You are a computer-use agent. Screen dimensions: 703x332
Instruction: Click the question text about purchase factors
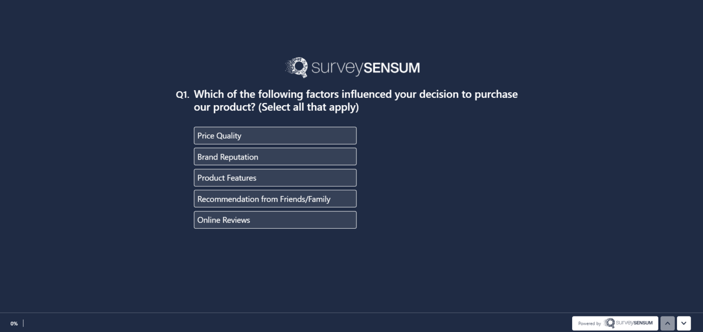tap(356, 95)
